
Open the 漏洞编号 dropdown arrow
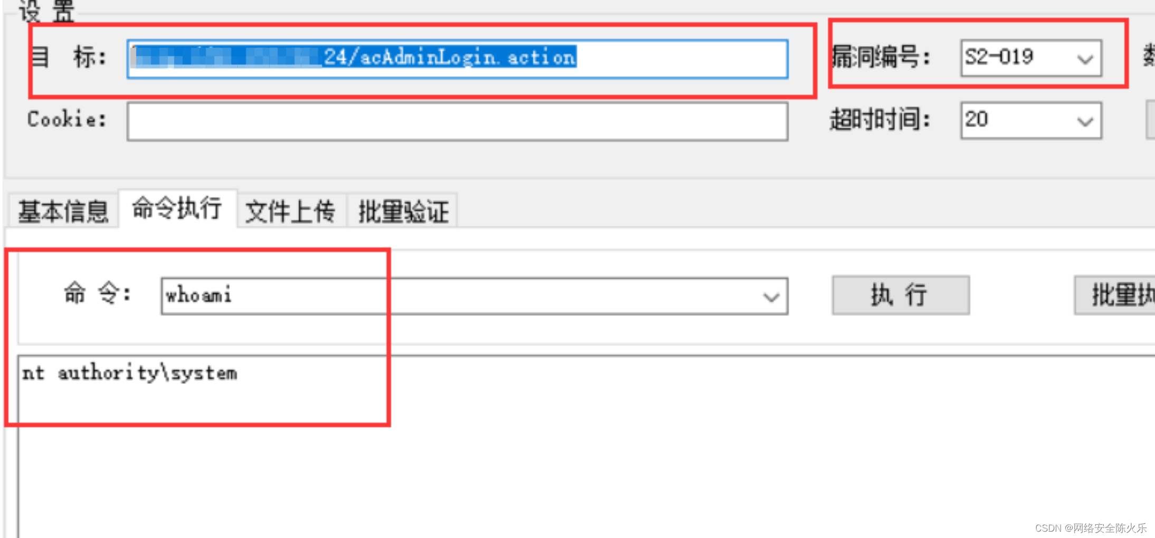click(1085, 59)
